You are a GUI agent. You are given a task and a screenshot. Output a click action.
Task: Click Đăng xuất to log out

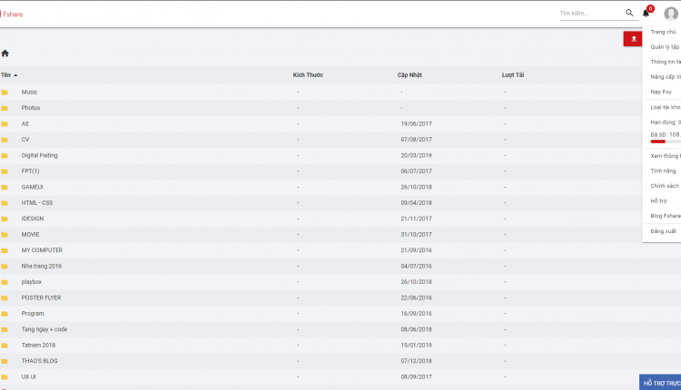coord(663,231)
